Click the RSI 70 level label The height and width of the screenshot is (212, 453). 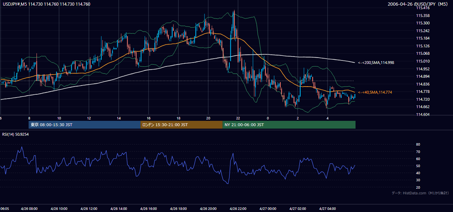coord(418,152)
